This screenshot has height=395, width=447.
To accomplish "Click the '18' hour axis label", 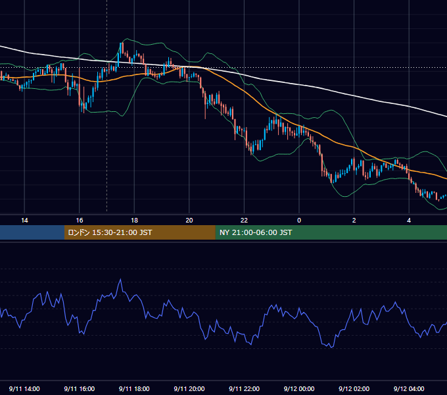I will [134, 221].
